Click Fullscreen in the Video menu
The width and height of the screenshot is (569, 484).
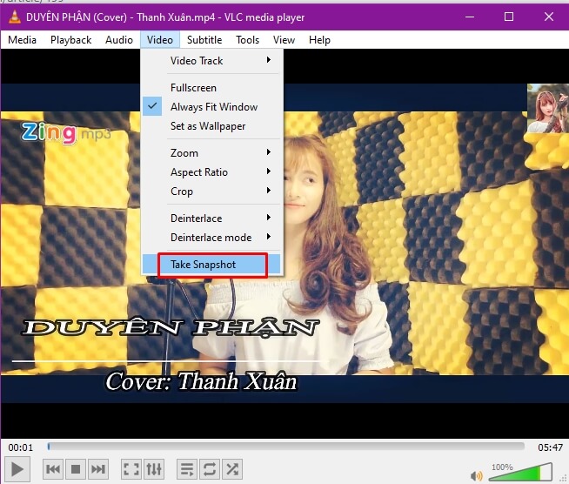point(193,88)
